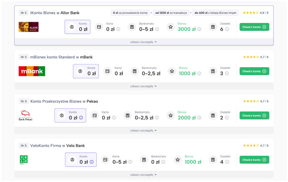
Task: Click the Velo Bank Dodatki calculator icon
Action: [213, 160]
